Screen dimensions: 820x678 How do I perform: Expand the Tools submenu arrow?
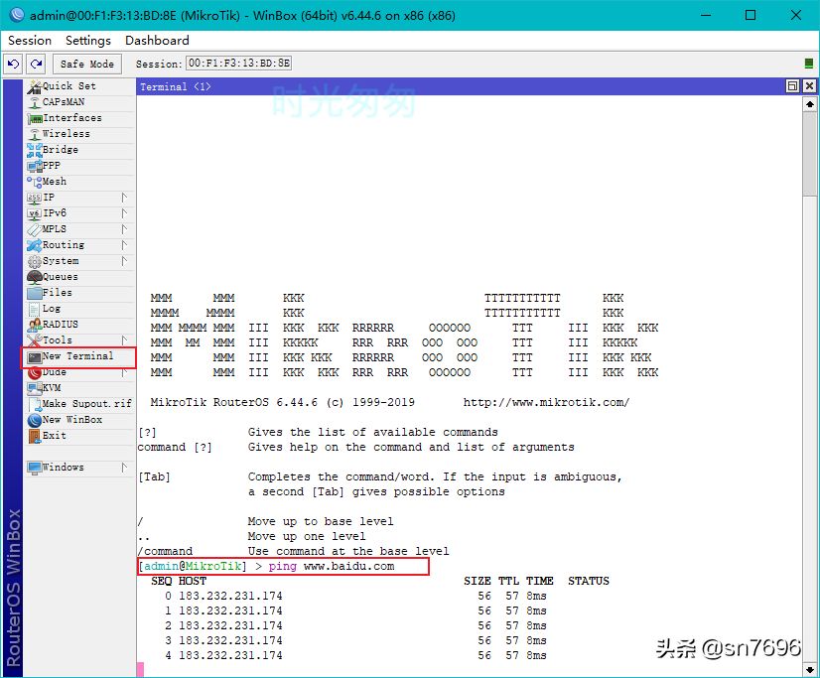[124, 340]
